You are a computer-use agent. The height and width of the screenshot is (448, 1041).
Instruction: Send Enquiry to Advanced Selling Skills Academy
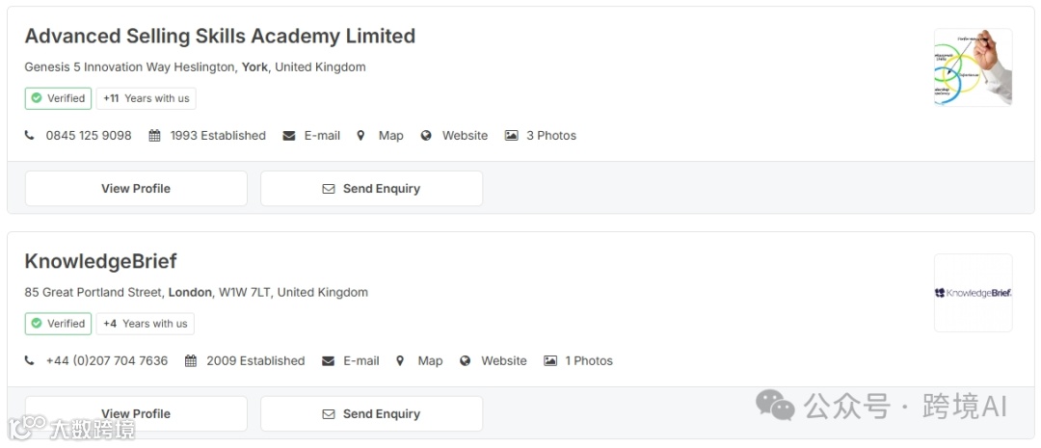point(371,189)
